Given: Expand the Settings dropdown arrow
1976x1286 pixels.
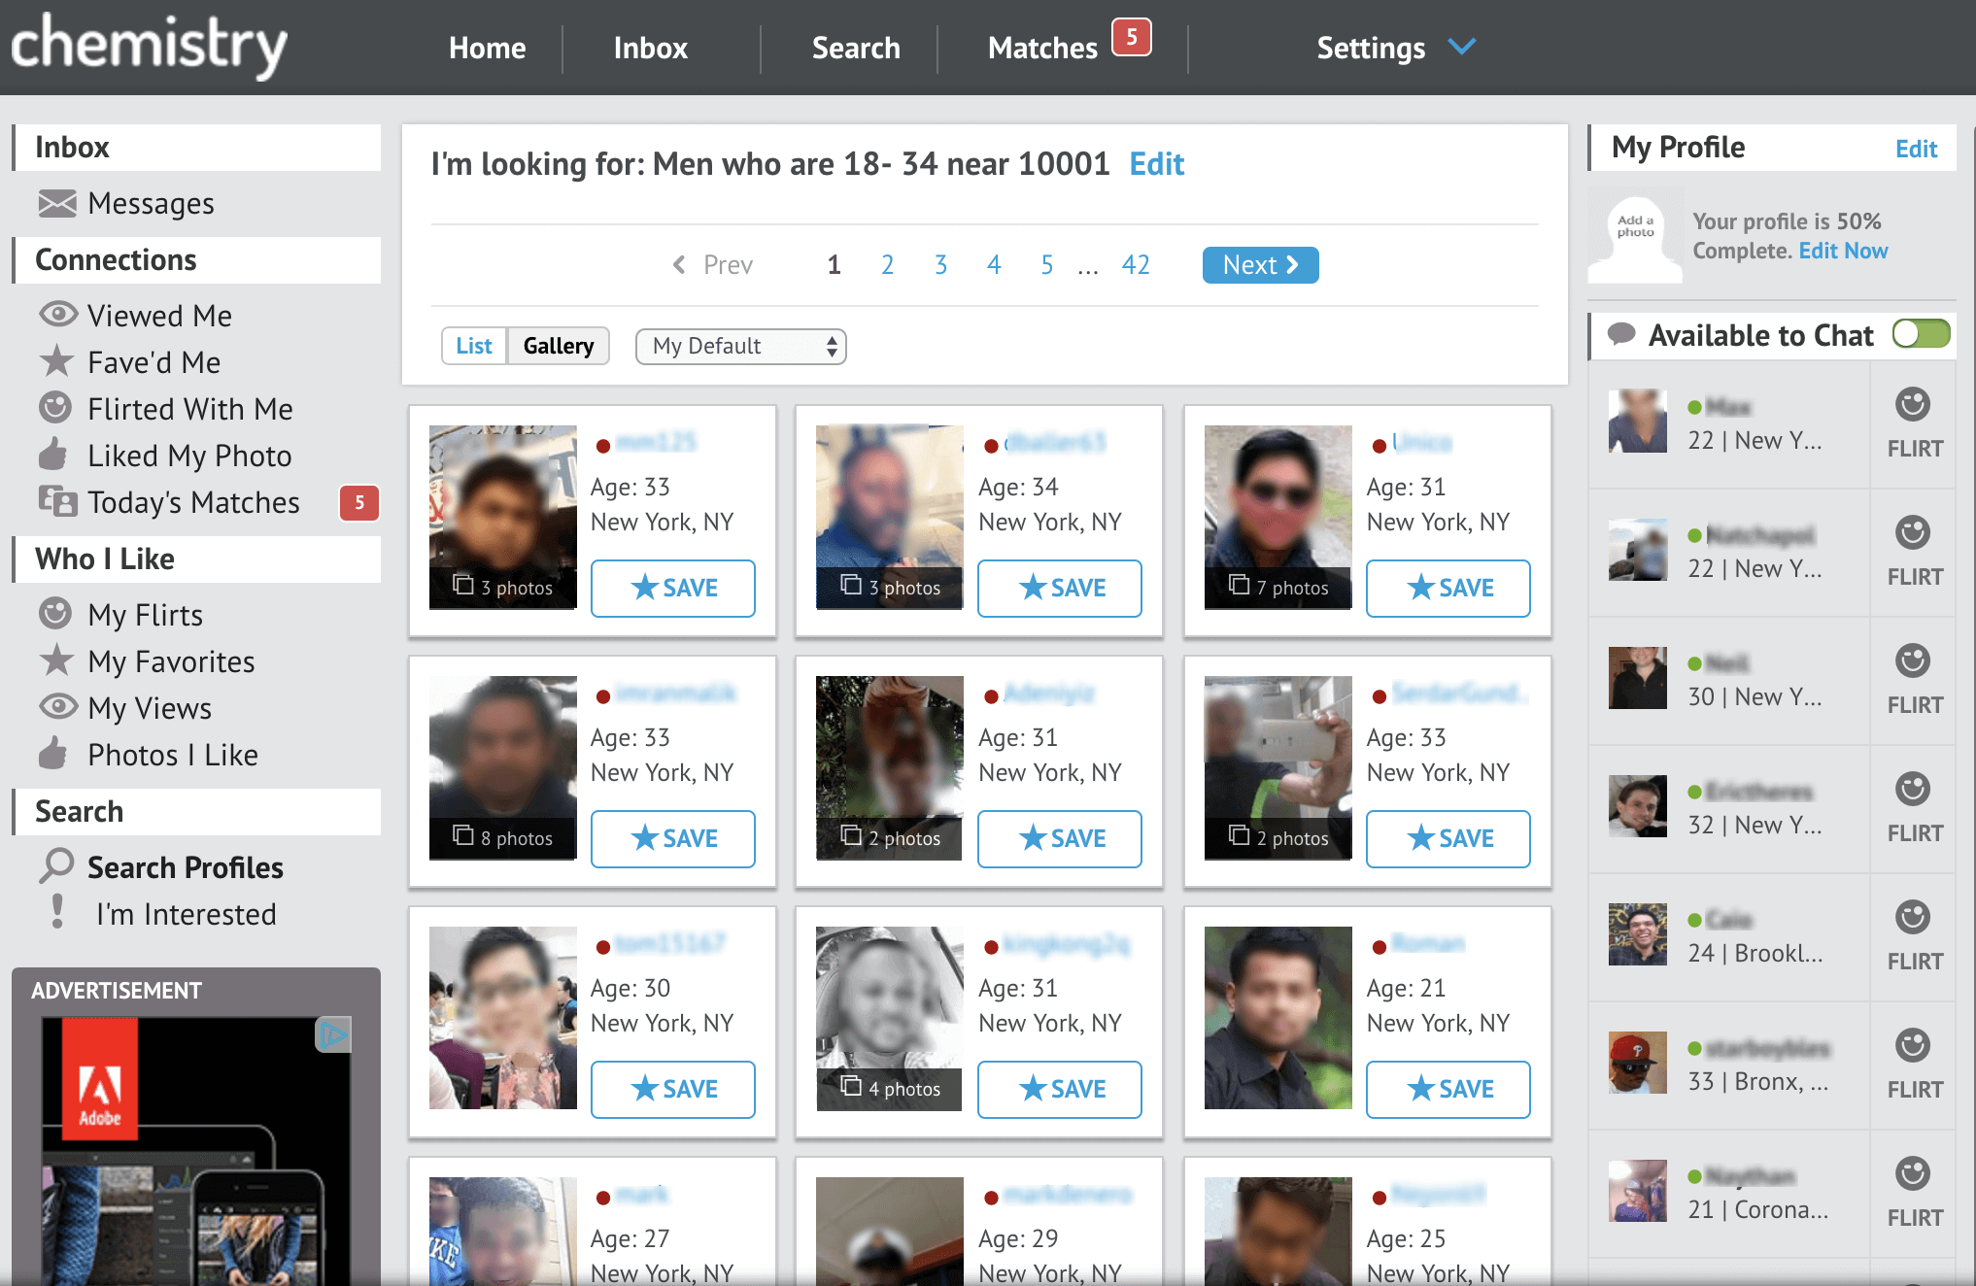Looking at the screenshot, I should (1461, 46).
